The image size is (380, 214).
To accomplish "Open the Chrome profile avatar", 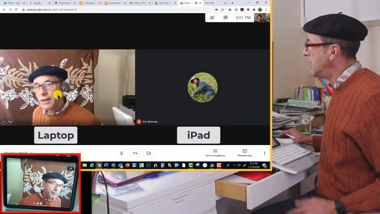I will (260, 10).
